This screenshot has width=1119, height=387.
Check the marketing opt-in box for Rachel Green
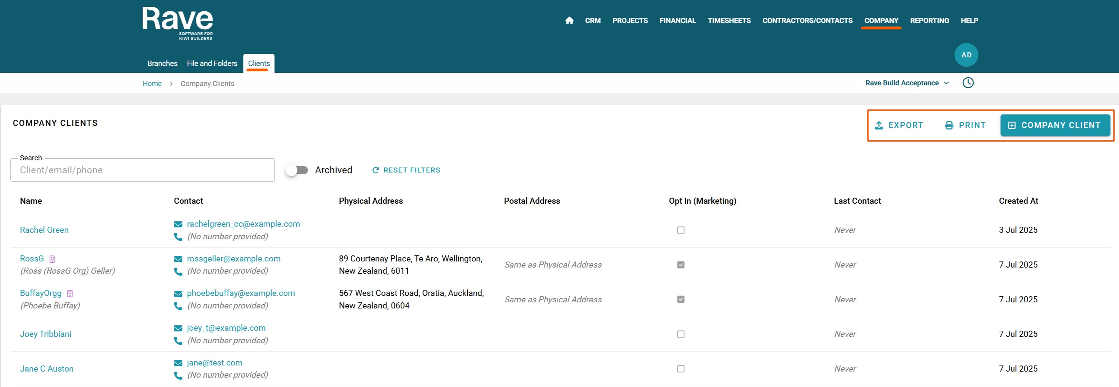(681, 230)
